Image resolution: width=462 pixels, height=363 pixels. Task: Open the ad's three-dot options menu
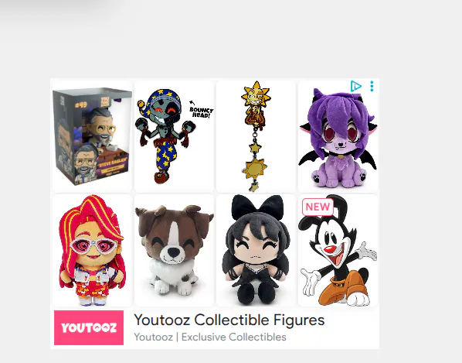(372, 86)
